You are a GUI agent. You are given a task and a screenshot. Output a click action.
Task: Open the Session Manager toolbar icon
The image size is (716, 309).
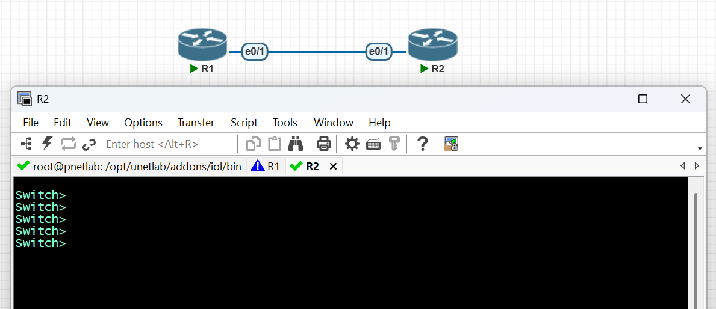[x=26, y=144]
